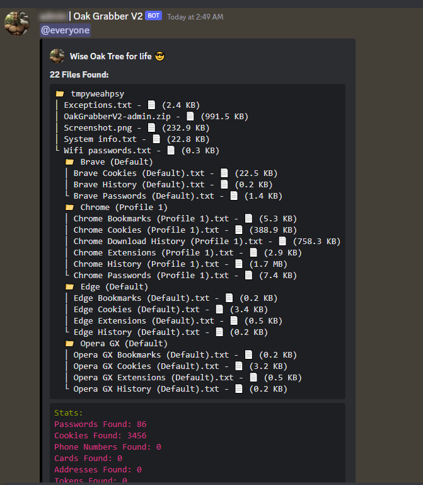Click the file icon beside Opera GX Cookies

(239, 366)
